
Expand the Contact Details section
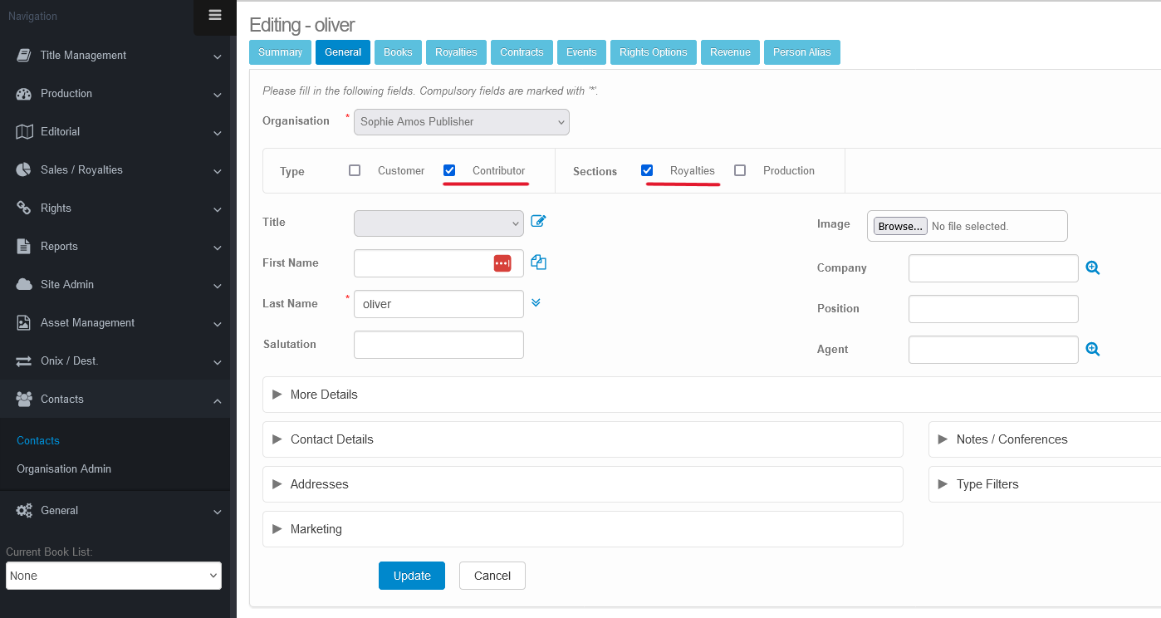(x=332, y=439)
